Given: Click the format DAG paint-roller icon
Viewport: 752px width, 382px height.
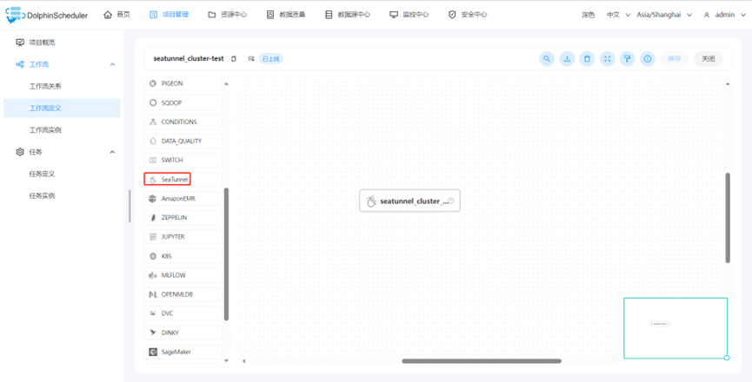Looking at the screenshot, I should (x=628, y=59).
